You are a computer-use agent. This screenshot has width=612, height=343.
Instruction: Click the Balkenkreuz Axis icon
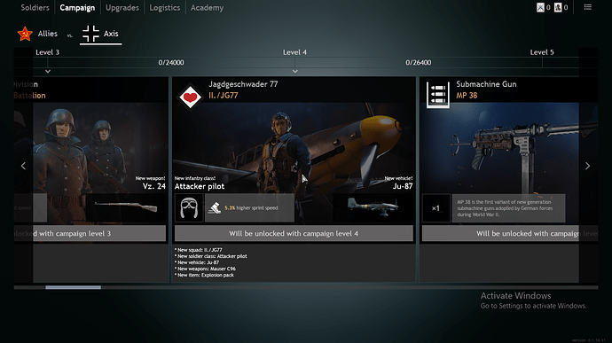pos(91,34)
